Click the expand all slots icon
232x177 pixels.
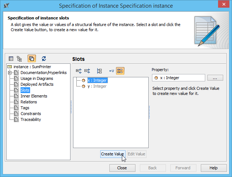[79, 71]
